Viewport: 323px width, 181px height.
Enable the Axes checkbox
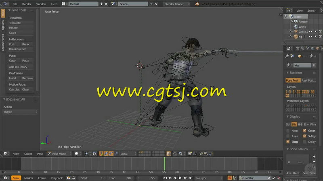(288, 136)
